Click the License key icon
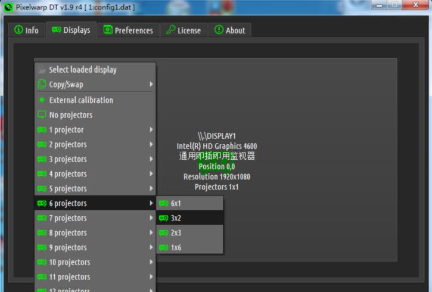432x292 pixels. pos(170,30)
